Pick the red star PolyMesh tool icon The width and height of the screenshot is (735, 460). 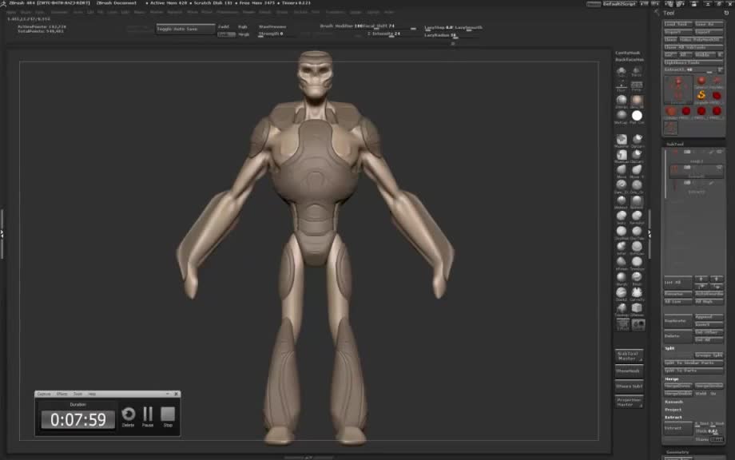(717, 81)
